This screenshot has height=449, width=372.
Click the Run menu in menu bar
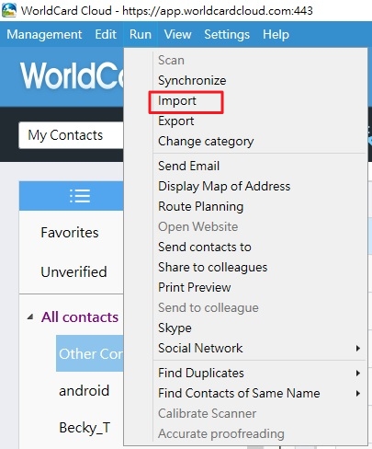(141, 34)
